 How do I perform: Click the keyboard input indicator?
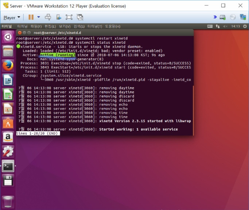click(x=210, y=26)
